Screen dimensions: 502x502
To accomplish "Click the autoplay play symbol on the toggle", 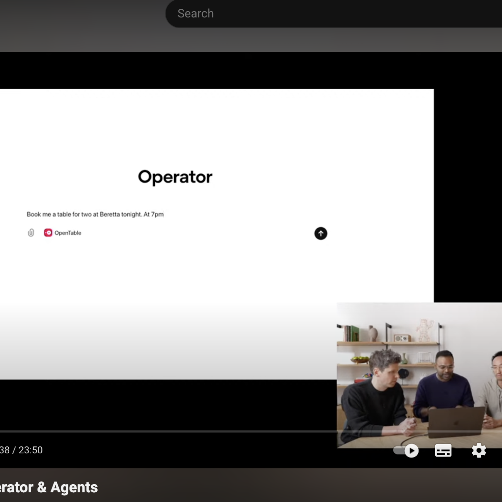I will coord(412,450).
